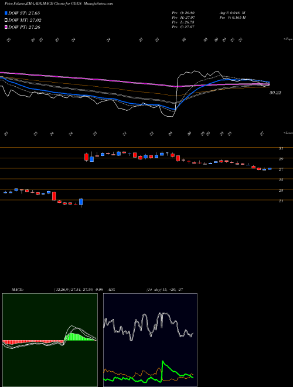293x387 pixels.
Task: Click the 'Pre V: 0.165 M' value
Action: (232, 18)
